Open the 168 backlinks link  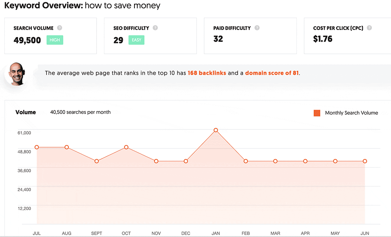pyautogui.click(x=207, y=73)
